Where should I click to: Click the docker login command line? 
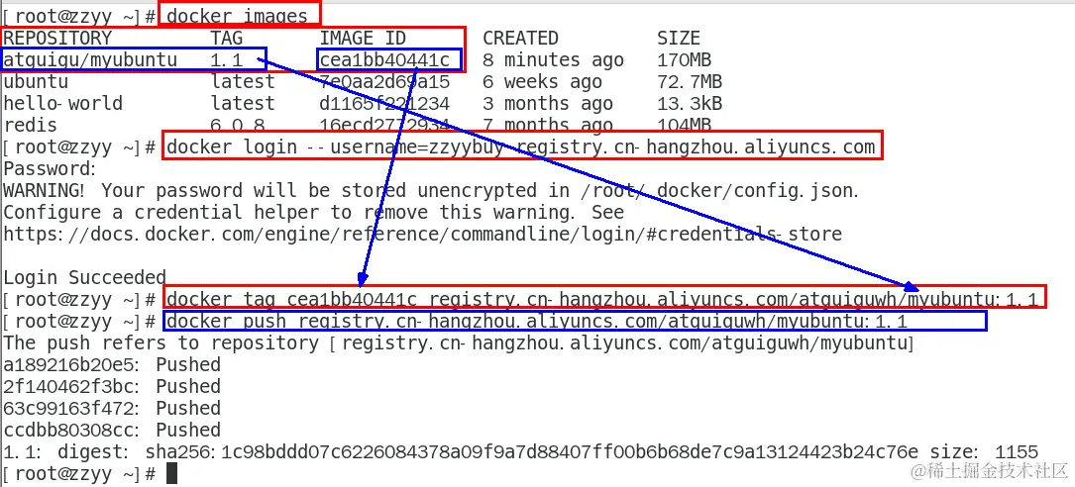coord(521,146)
